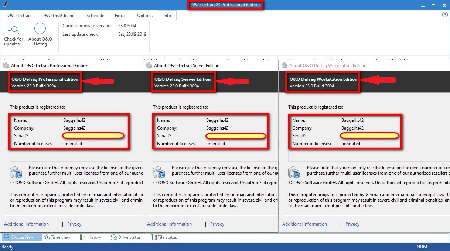Click the current program version 23.0.3094

point(128,26)
